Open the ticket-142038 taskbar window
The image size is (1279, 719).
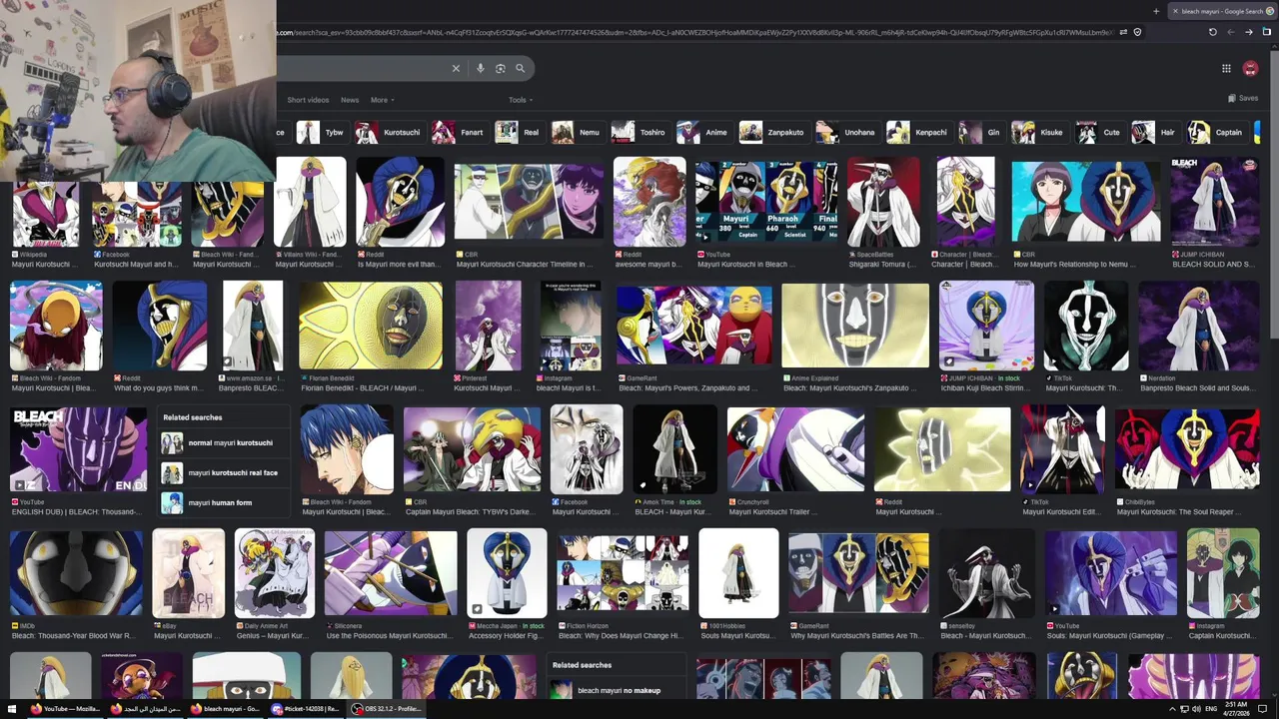307,709
